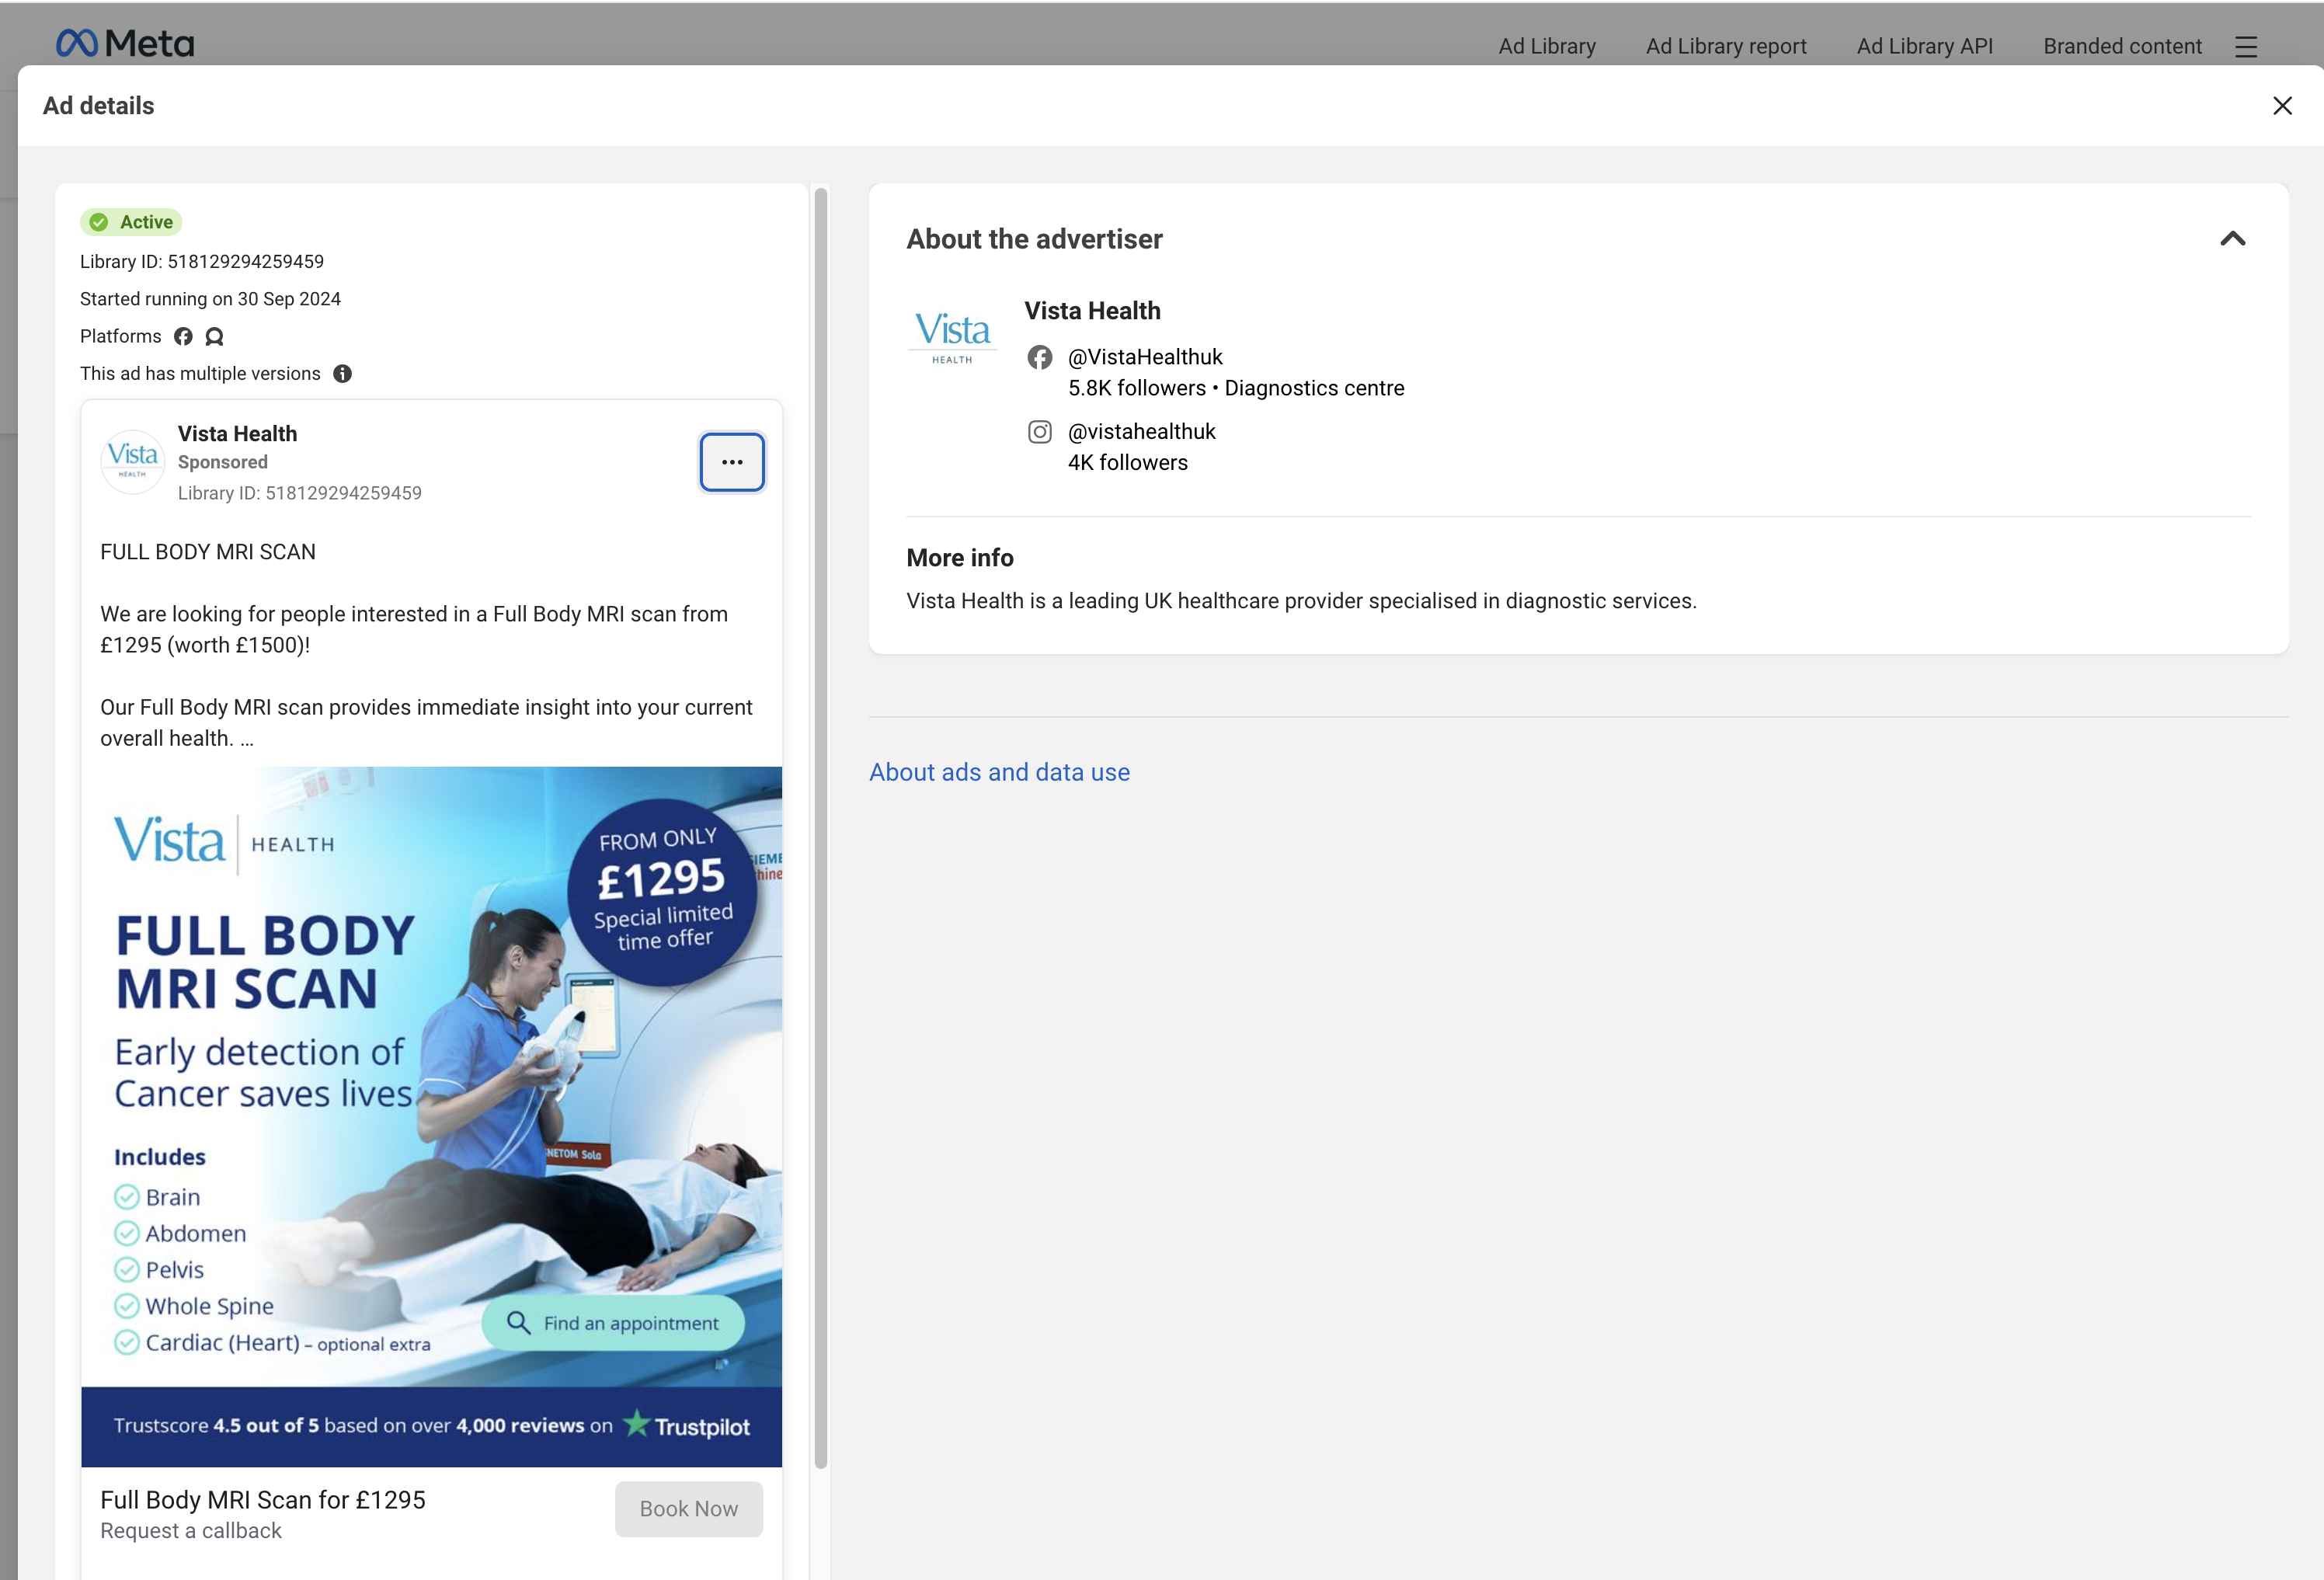
Task: Click the Messenger platform icon next to Platforms
Action: [x=214, y=336]
